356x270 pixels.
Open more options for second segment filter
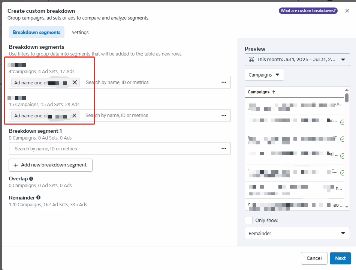coord(224,115)
